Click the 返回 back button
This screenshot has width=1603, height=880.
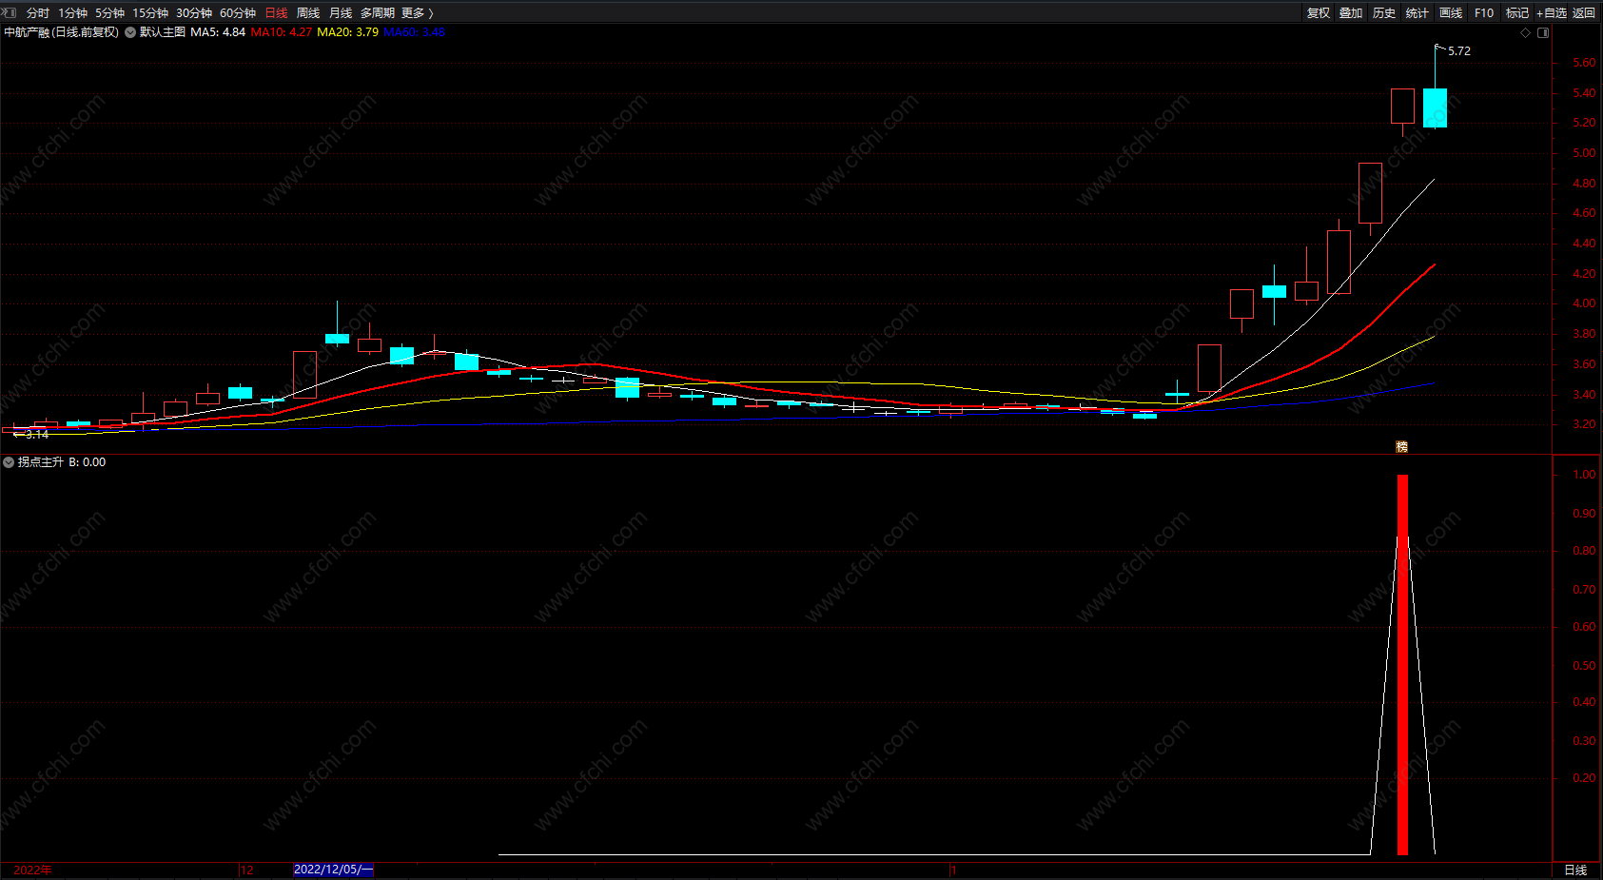pyautogui.click(x=1584, y=13)
